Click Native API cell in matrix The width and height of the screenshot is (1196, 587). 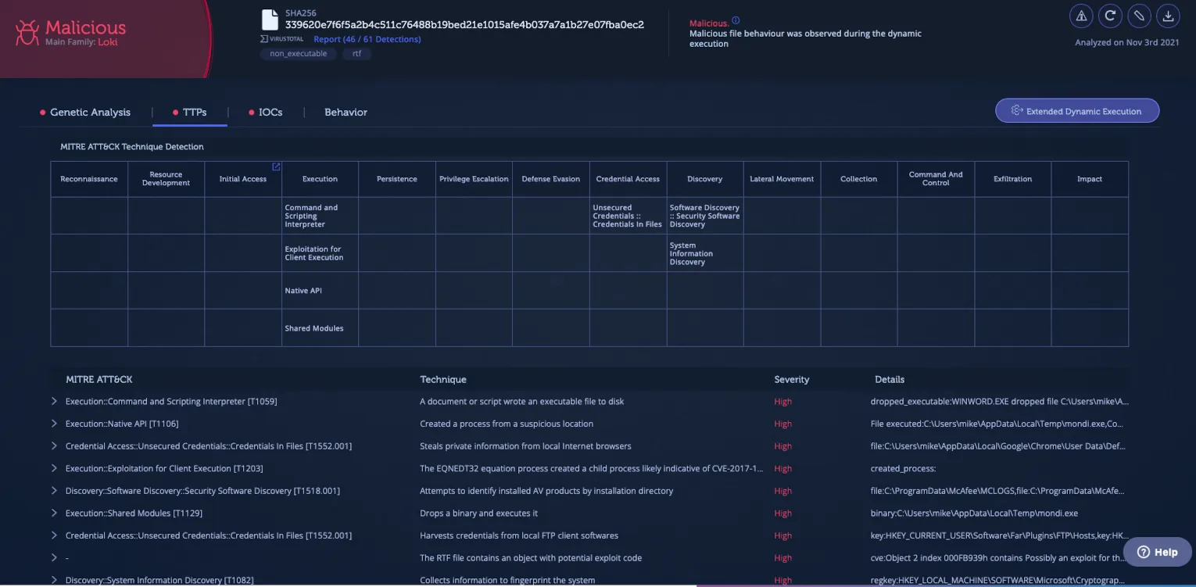tap(320, 291)
